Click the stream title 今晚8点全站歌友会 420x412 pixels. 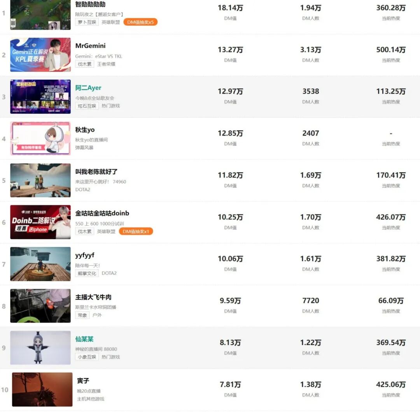[94, 98]
